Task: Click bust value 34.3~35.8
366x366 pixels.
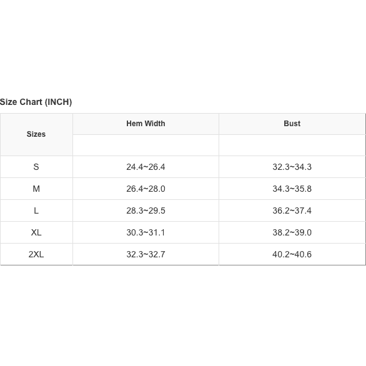Action: click(x=292, y=189)
